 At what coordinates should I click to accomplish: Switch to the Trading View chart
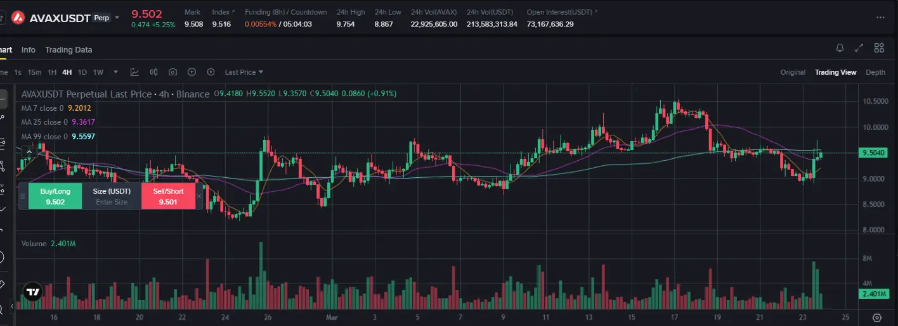tap(835, 72)
